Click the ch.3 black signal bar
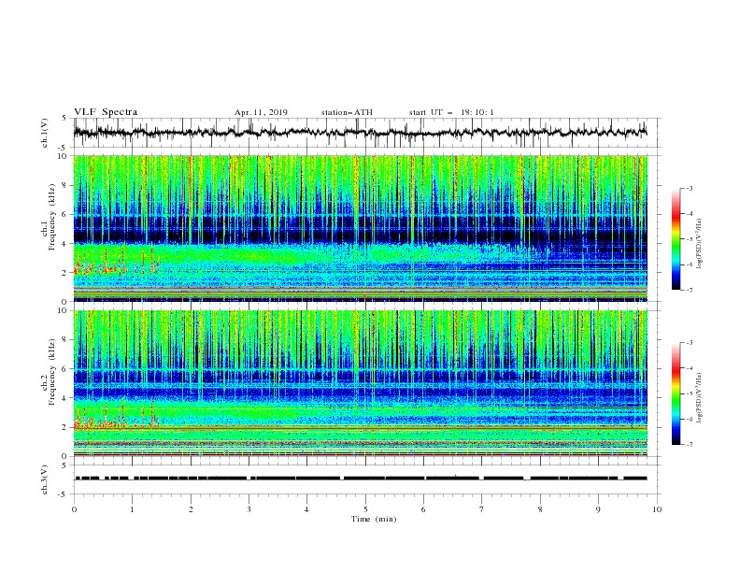This screenshot has height=572, width=740. 361,479
